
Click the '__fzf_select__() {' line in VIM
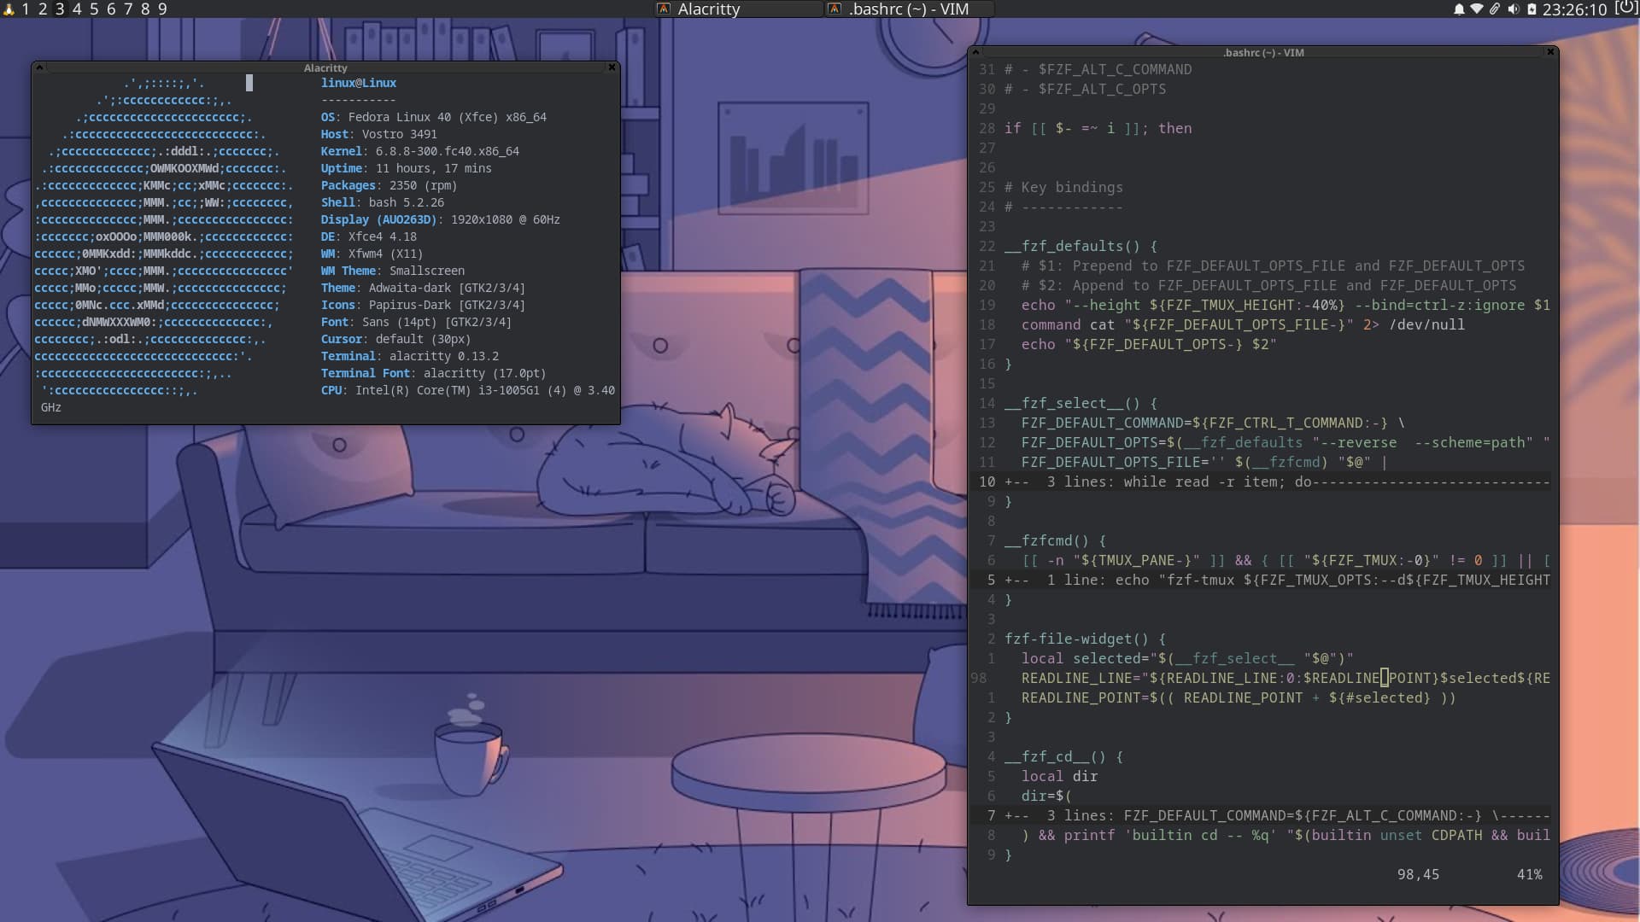(x=1081, y=403)
